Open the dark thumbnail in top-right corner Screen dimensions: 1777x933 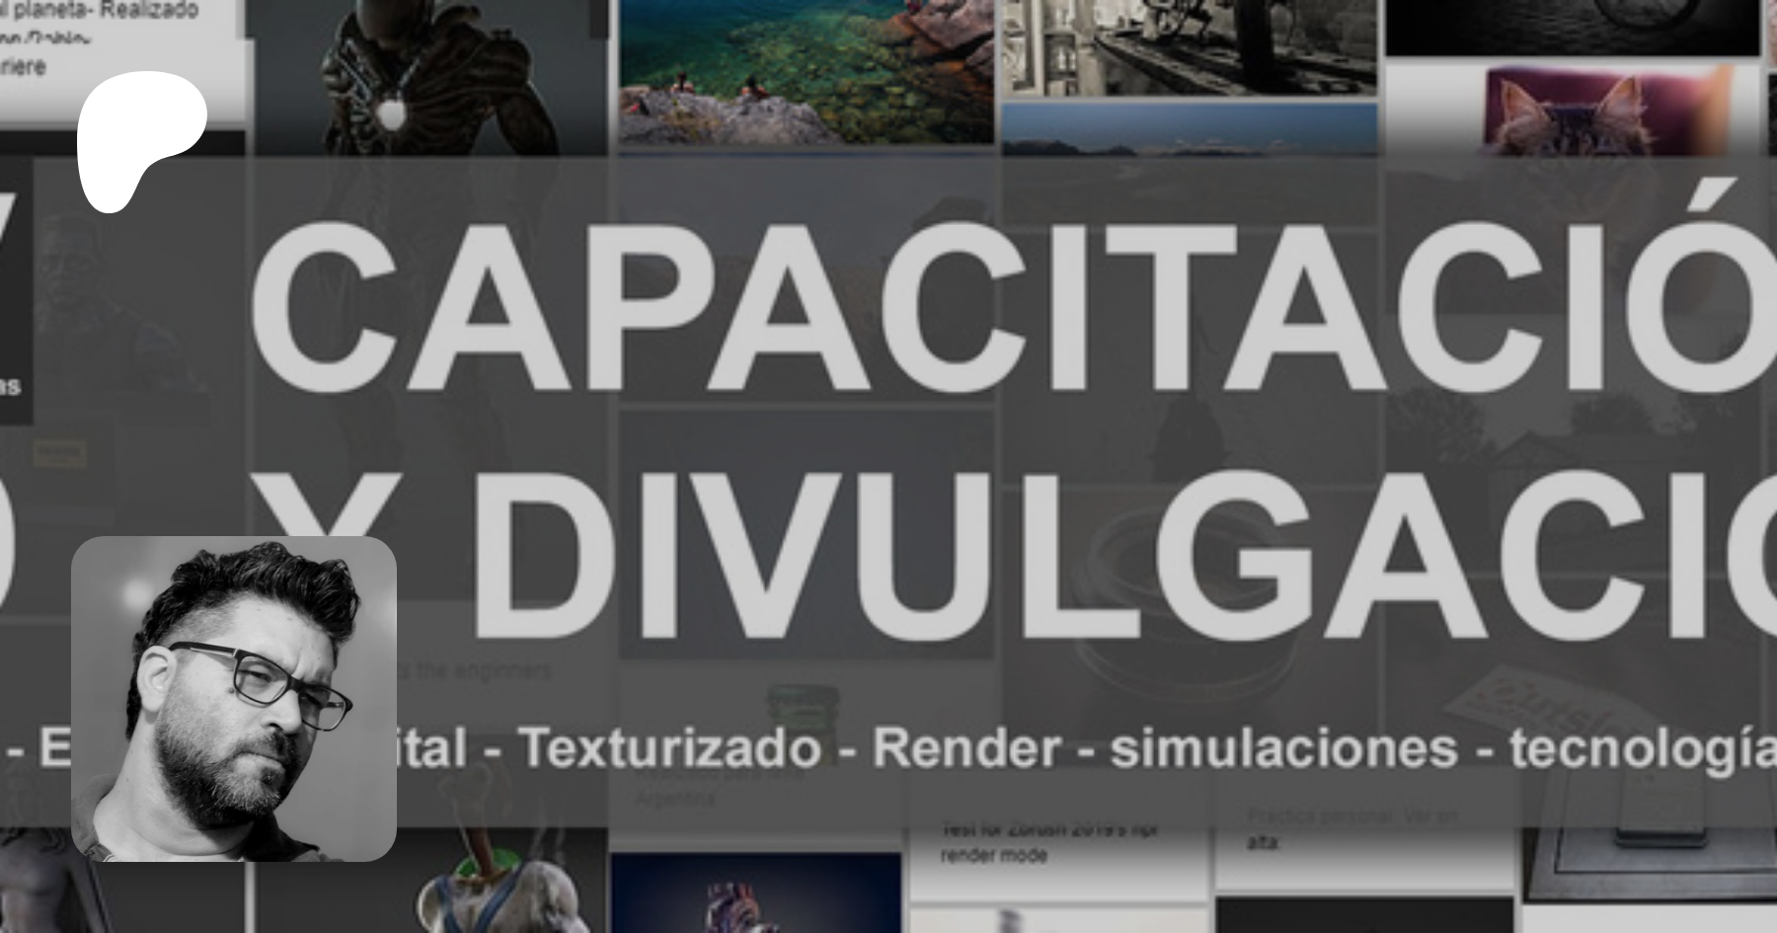click(1572, 27)
